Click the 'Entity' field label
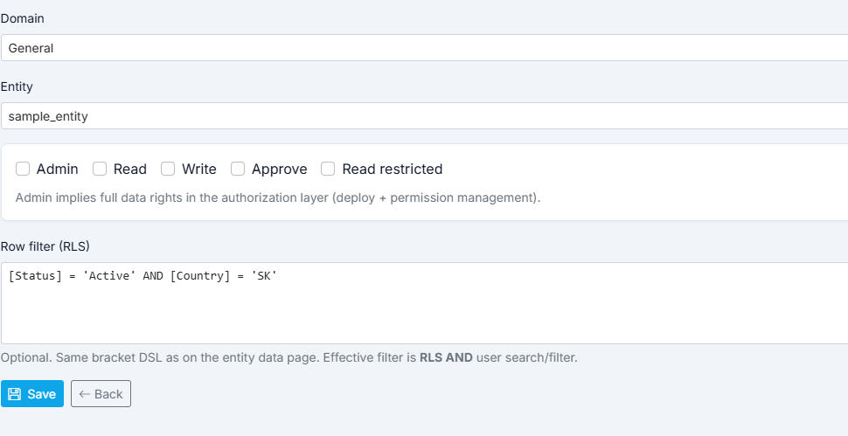848x436 pixels. [x=17, y=87]
